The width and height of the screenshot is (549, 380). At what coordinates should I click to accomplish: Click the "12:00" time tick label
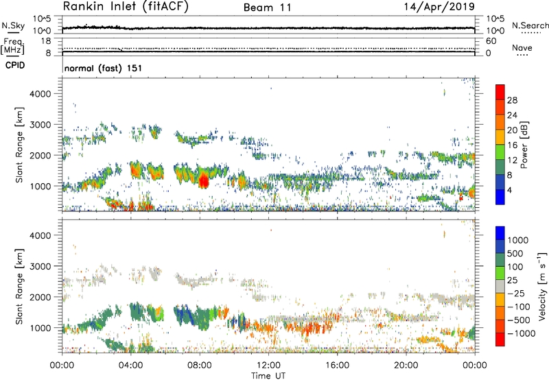(x=268, y=366)
